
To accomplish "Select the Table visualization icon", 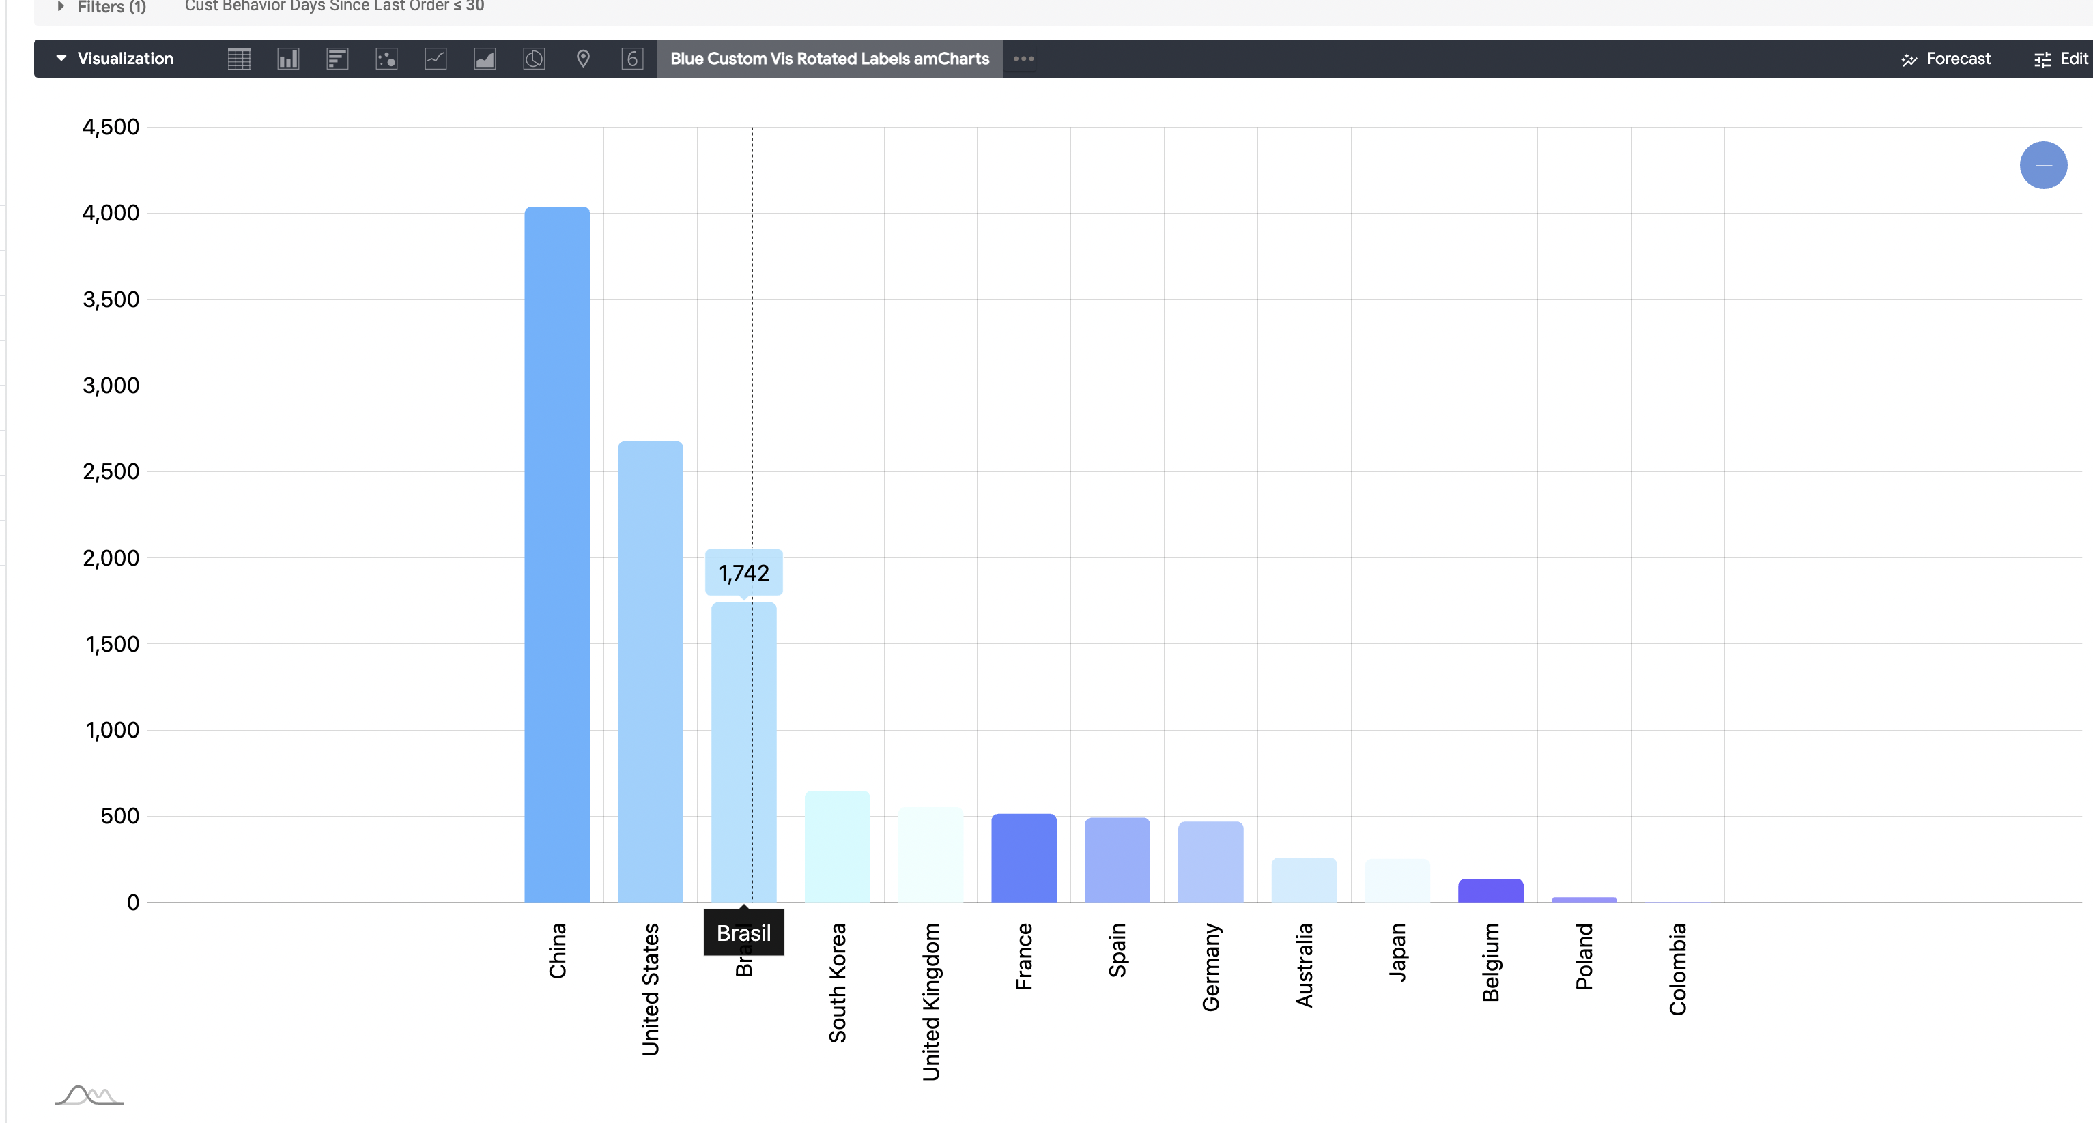I will (x=239, y=59).
